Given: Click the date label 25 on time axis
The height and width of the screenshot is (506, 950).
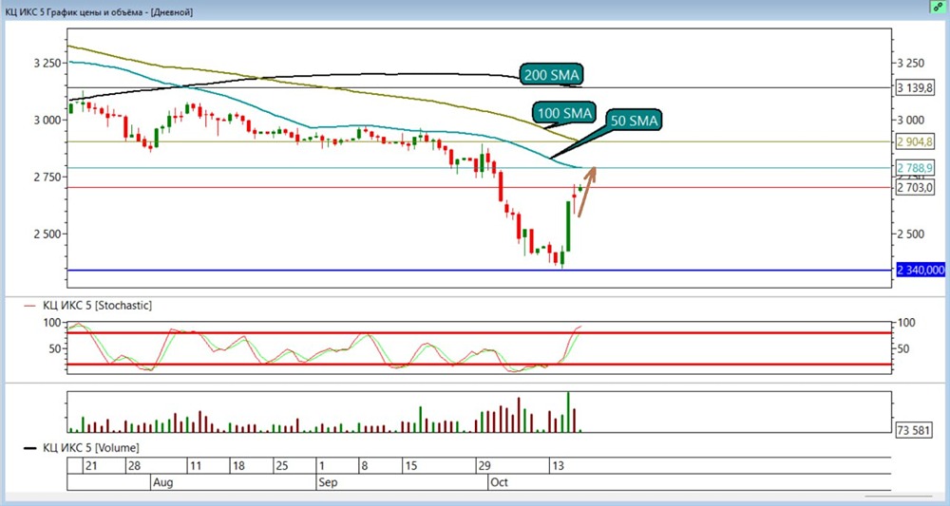Looking at the screenshot, I should tap(282, 466).
